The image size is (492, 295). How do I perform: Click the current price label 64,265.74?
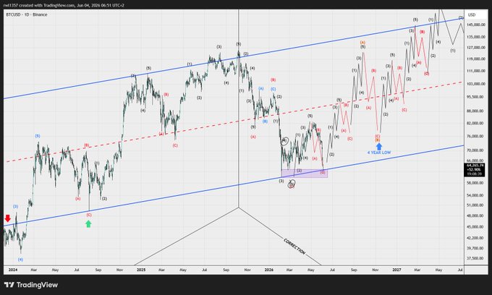(x=475, y=165)
